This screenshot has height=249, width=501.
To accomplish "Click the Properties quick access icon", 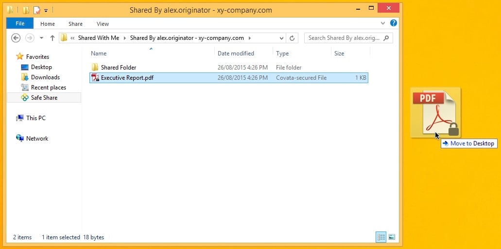I will (x=37, y=10).
